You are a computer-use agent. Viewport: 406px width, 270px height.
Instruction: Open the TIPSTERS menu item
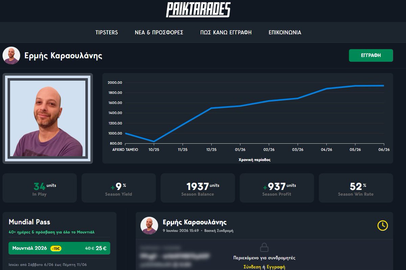pyautogui.click(x=107, y=32)
